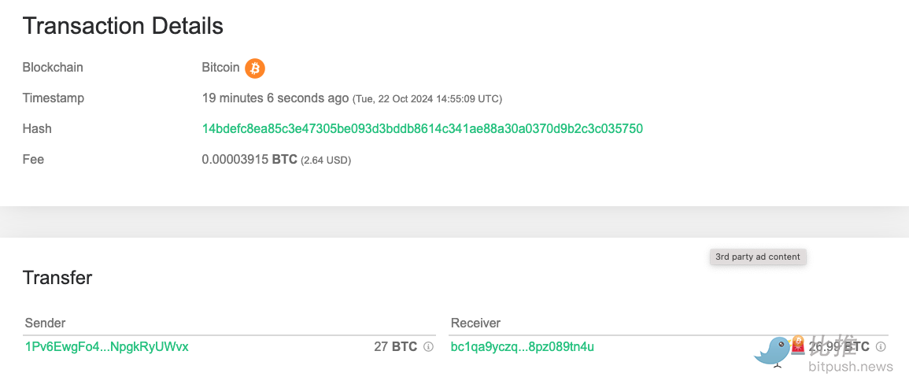Viewport: 909px width, 388px height.
Task: Click the Transaction Details heading
Action: click(123, 26)
